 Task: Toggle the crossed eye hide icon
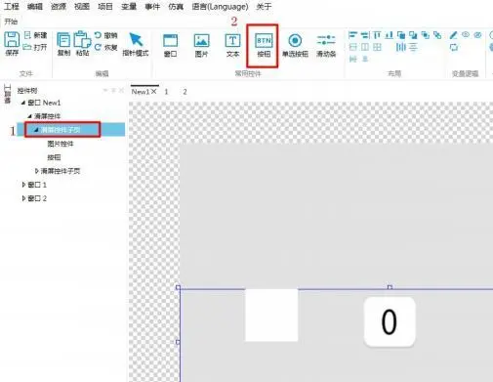pos(477,35)
